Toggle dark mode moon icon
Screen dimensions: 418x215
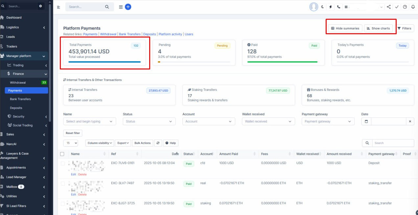[x=322, y=7]
